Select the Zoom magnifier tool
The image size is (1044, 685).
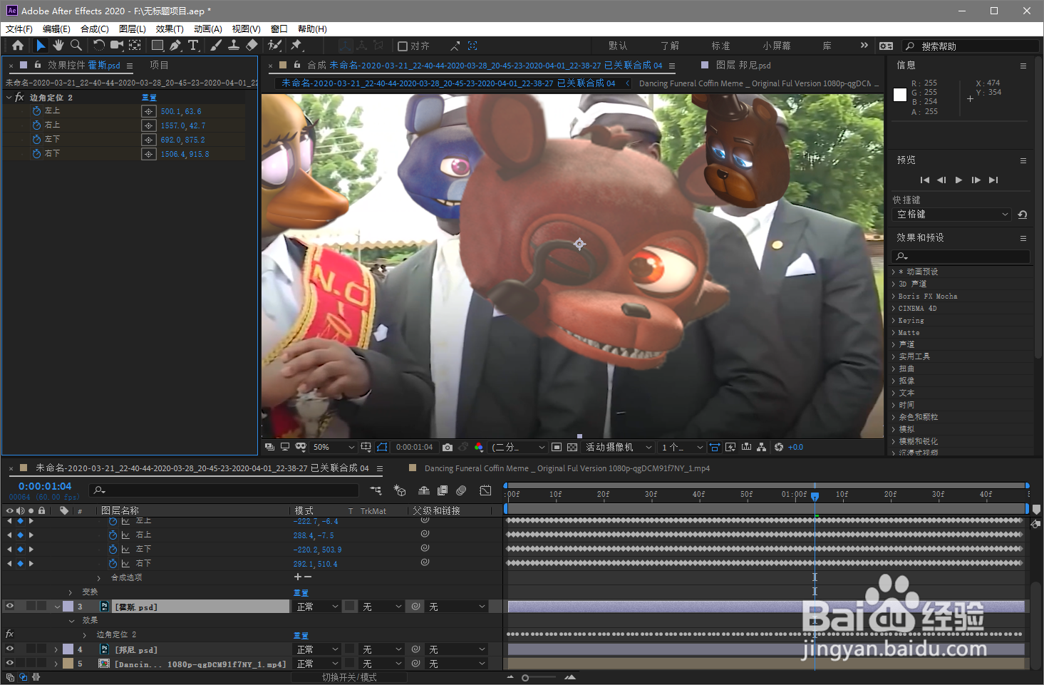click(x=76, y=45)
